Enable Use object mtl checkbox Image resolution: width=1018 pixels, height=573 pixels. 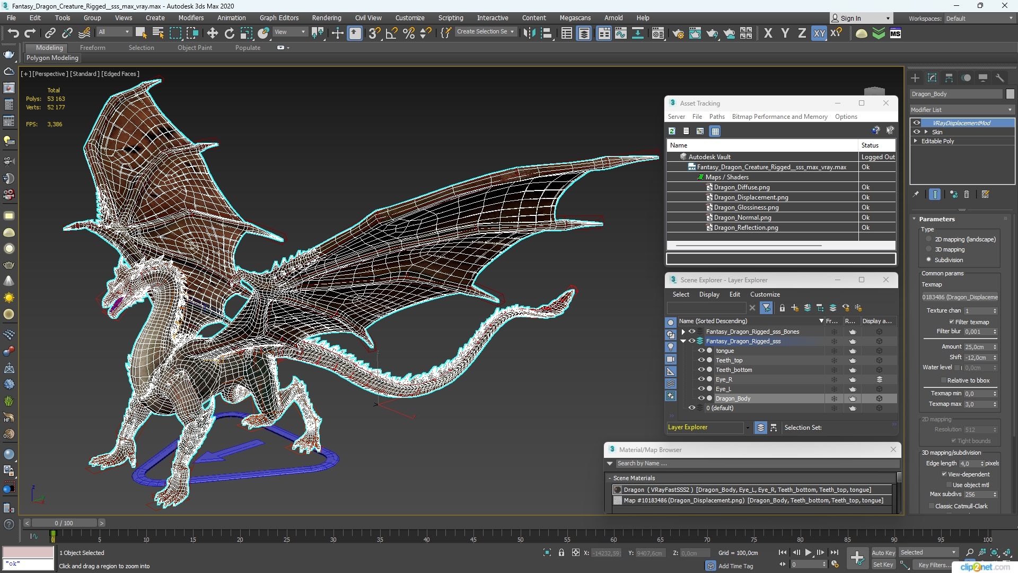[x=949, y=485]
